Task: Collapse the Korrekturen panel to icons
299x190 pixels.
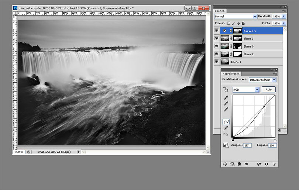Action: pos(272,70)
